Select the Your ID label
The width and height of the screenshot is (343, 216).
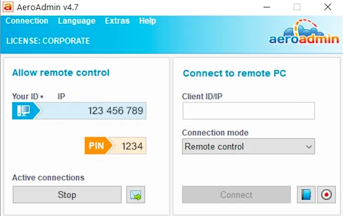25,97
